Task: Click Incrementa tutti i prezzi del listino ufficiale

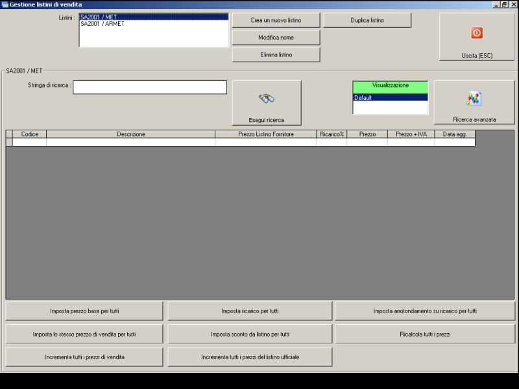Action: tap(250, 357)
